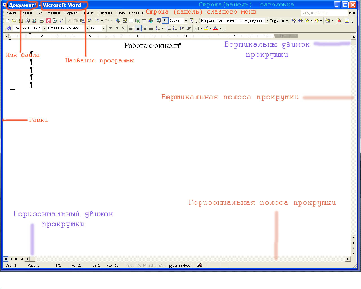This screenshot has width=361, height=289.
Task: Align the text to the right
Action: click(x=144, y=28)
